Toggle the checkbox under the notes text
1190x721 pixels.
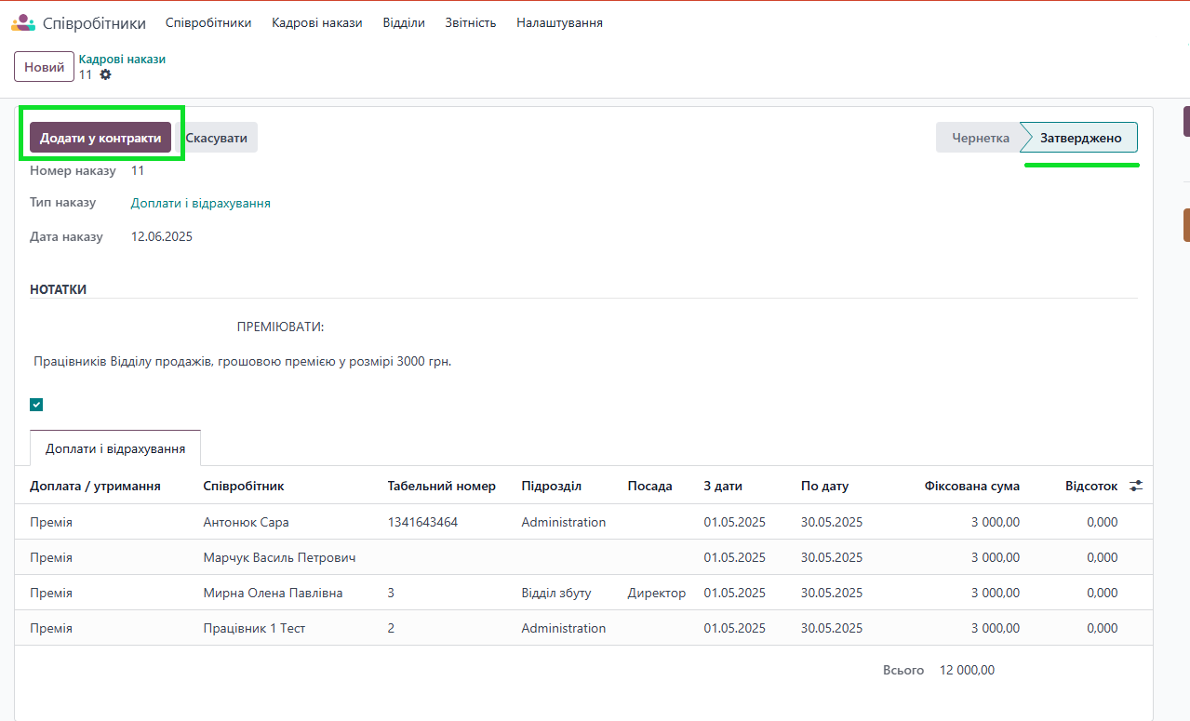coord(36,405)
